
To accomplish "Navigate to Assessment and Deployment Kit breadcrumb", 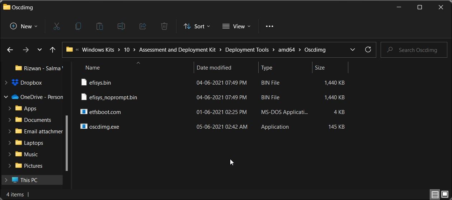I will pyautogui.click(x=177, y=50).
